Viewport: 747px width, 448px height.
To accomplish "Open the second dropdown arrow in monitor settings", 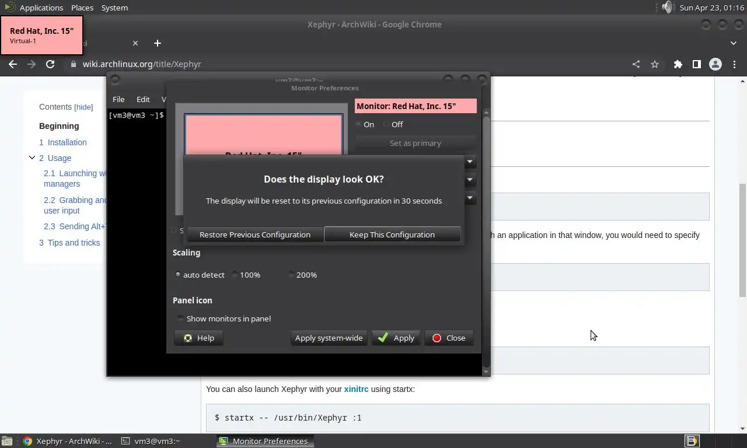I will [470, 180].
